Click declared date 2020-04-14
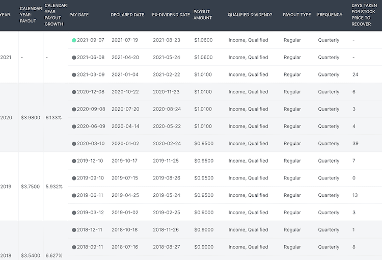Viewport: 382px width, 260px height. pyautogui.click(x=125, y=126)
